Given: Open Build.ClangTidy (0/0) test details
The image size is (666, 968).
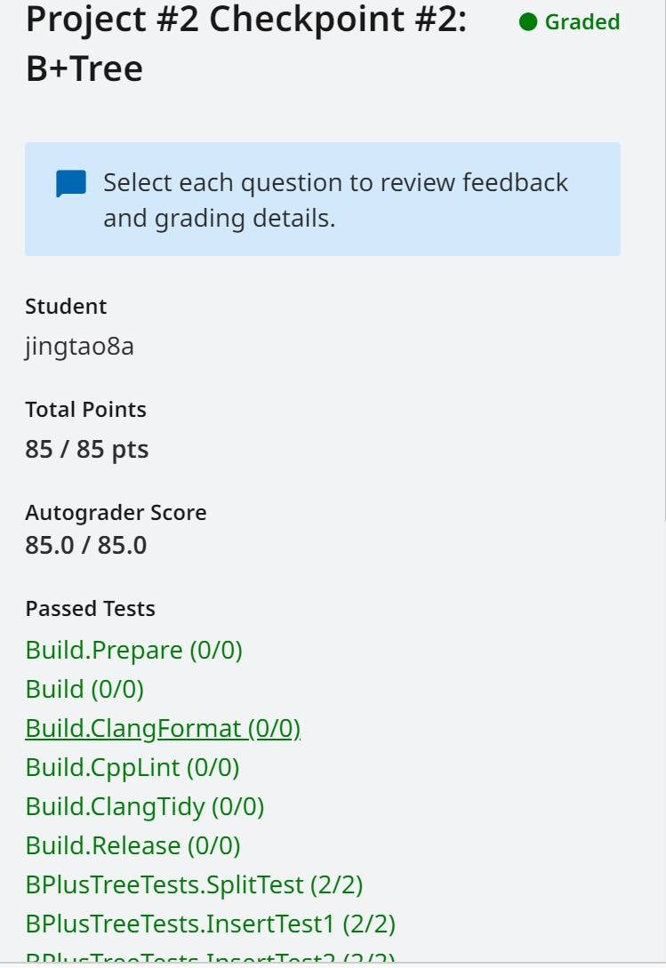Looking at the screenshot, I should (145, 806).
